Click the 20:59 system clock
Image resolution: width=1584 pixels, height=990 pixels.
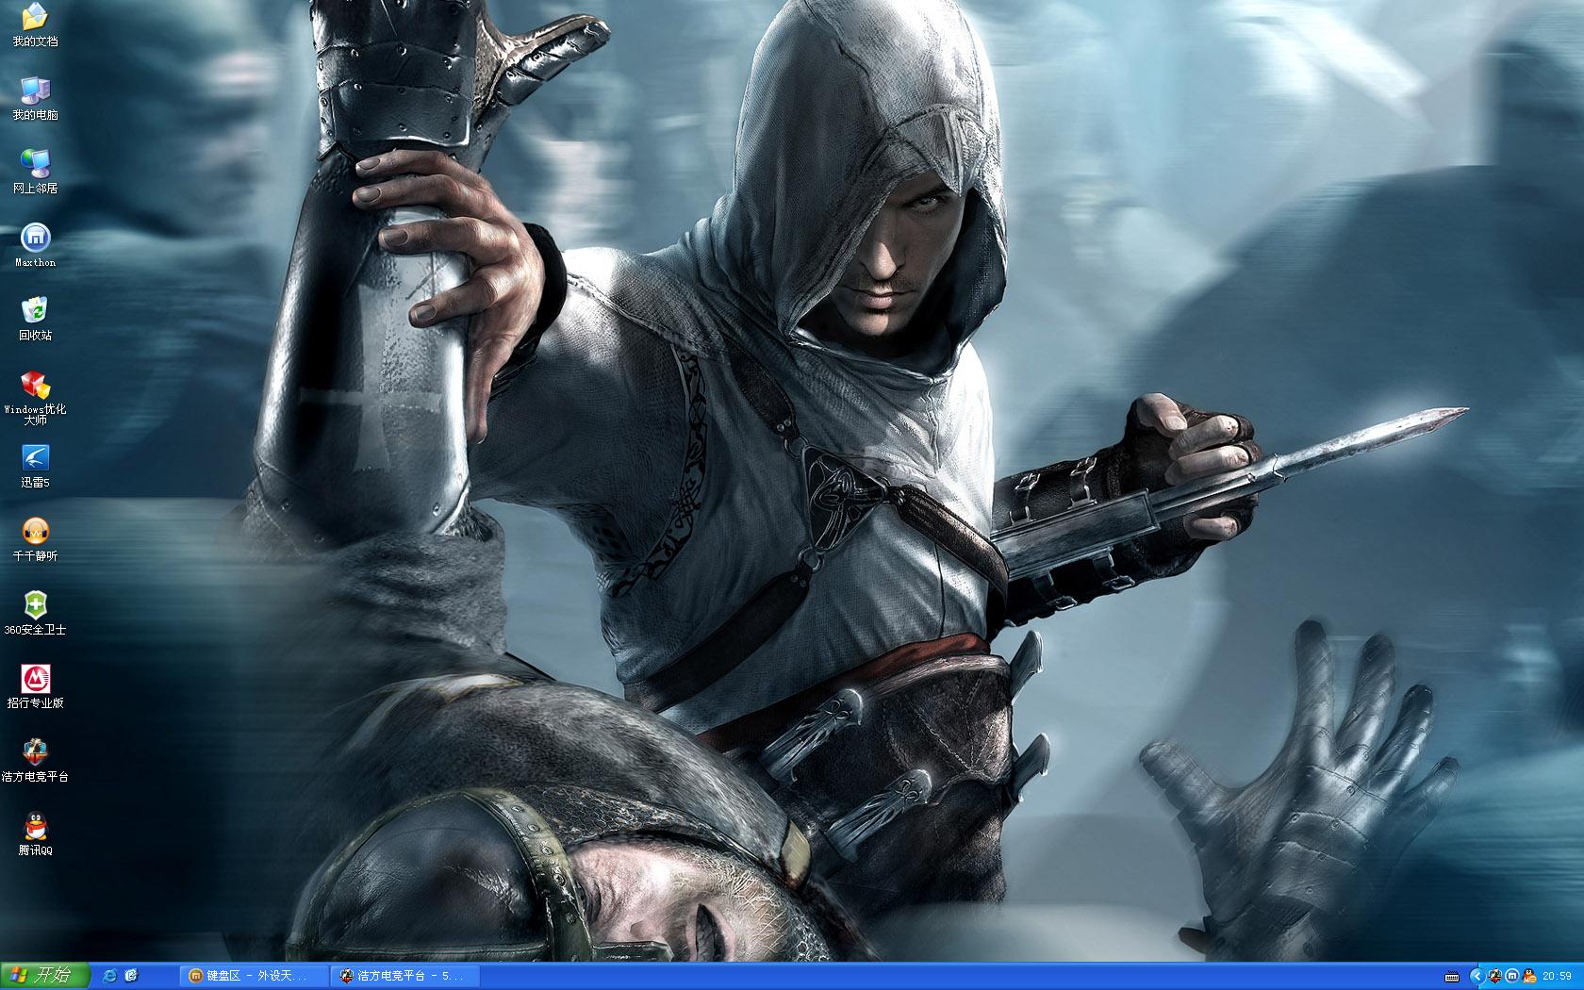tap(1558, 976)
